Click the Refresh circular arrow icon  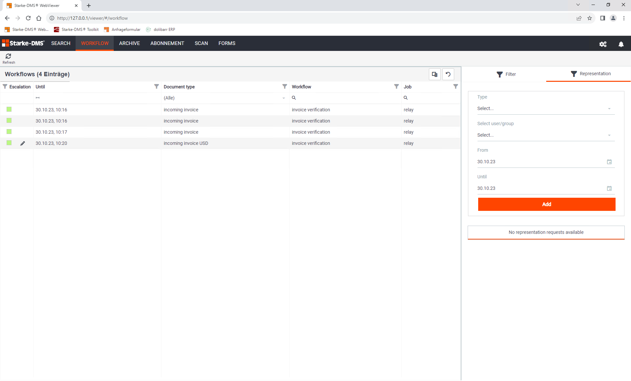pyautogui.click(x=9, y=56)
